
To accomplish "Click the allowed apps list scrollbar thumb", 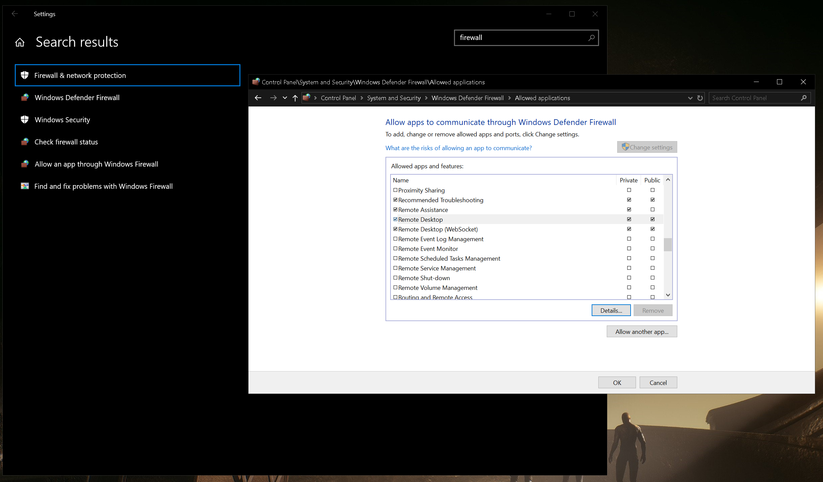I will tap(668, 245).
